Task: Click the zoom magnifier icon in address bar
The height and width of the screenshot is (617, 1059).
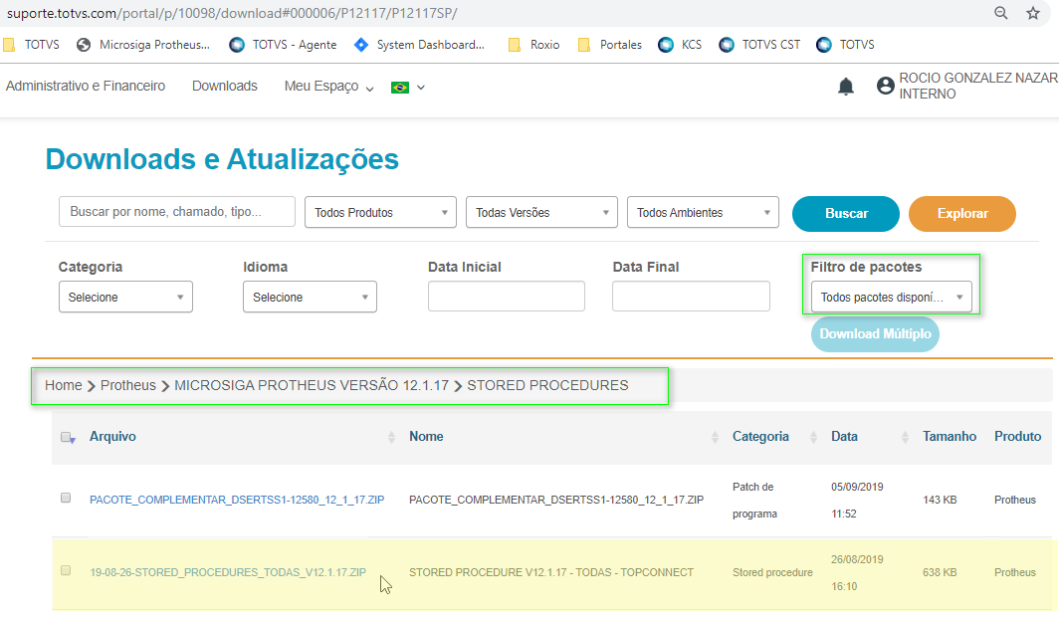Action: 1001,13
